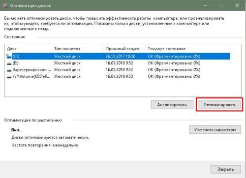This screenshot has height=178, width=246.
Task: Select the Зарезервировано drive name
Action: 31,70
